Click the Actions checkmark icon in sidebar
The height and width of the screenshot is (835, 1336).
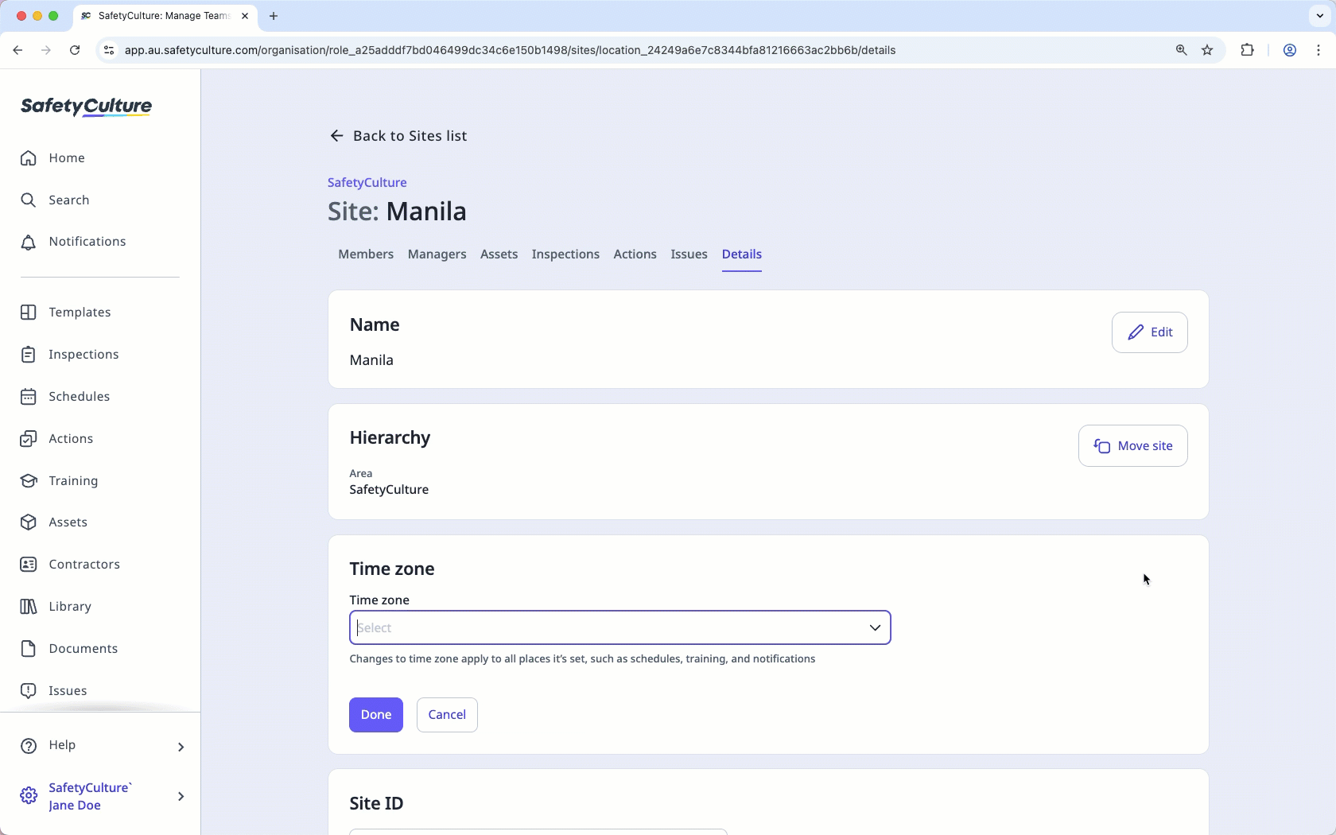tap(29, 439)
